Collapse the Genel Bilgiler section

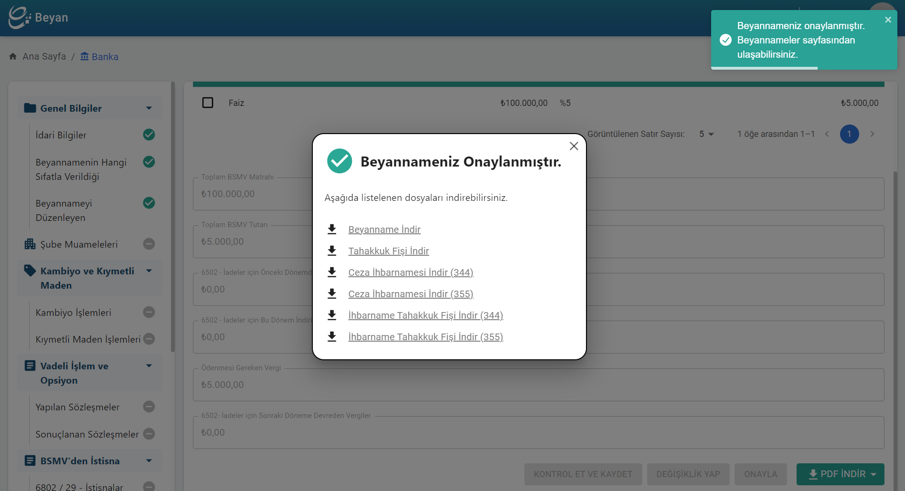149,108
